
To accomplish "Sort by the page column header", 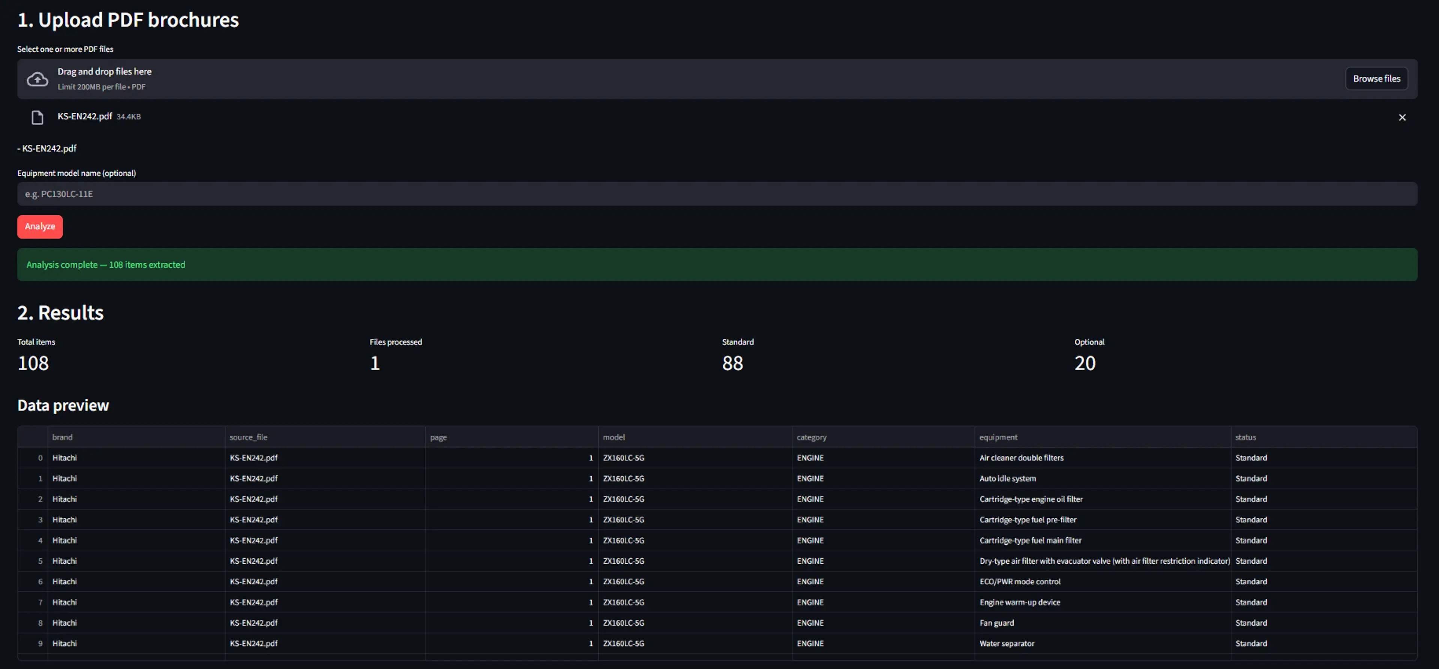I will 511,437.
